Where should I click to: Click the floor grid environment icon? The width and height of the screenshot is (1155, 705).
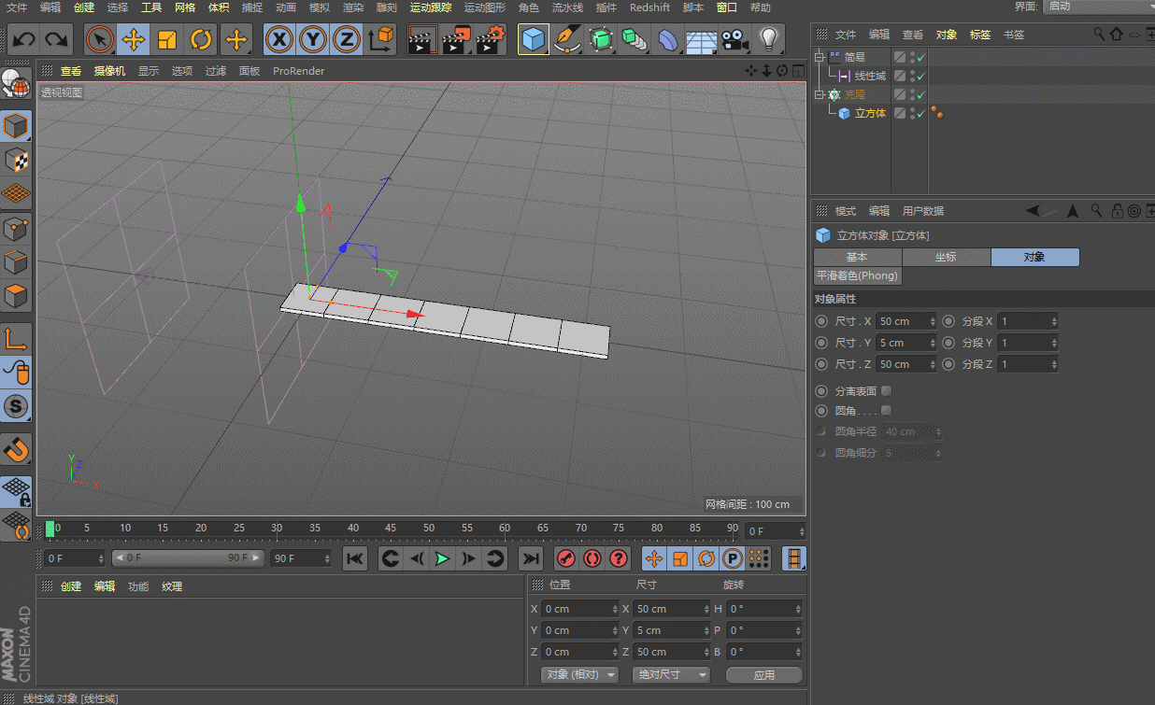[701, 39]
